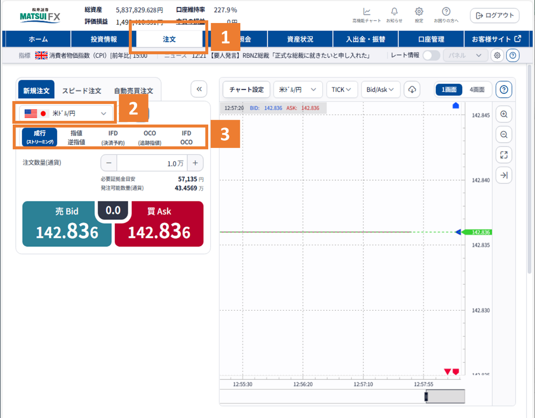Click the chart zoom-out magnifier icon

click(504, 135)
